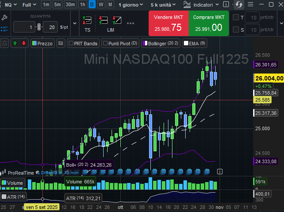Click the Volume panel label
This screenshot has width=284, height=212.
point(12,183)
